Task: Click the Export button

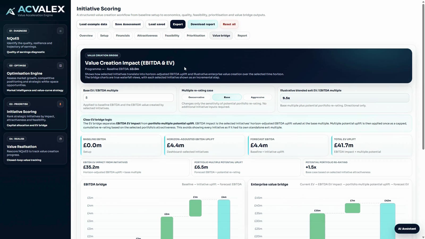Action: click(x=178, y=24)
